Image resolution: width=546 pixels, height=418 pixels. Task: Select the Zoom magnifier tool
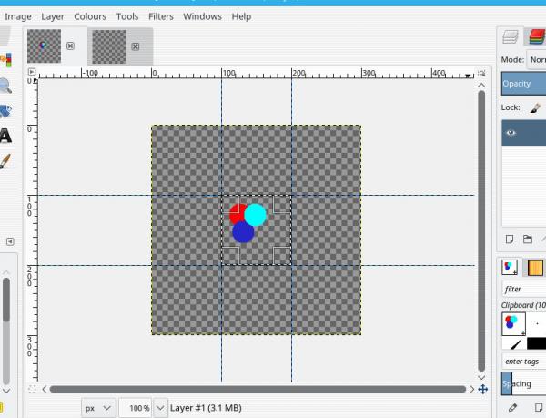[5, 86]
